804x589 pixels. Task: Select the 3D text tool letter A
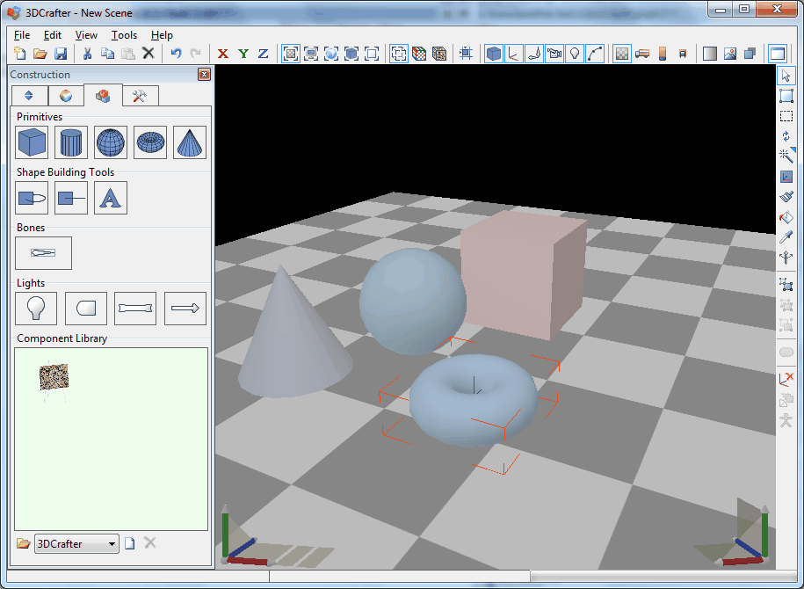111,198
